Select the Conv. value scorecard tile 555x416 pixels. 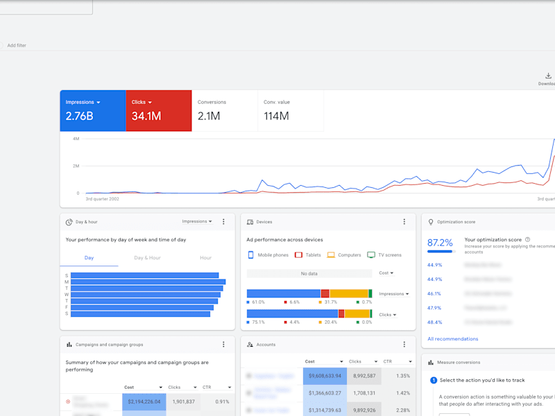[x=291, y=111]
